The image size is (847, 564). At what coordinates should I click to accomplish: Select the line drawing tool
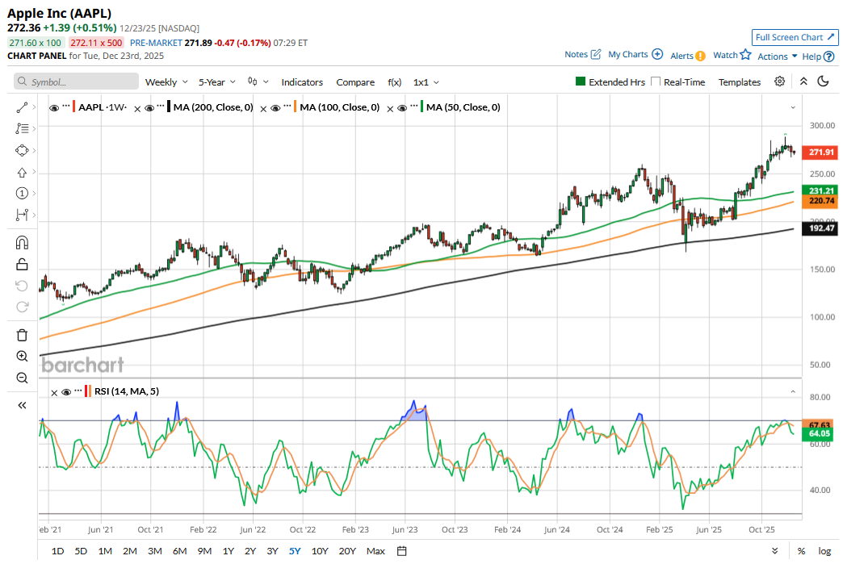(22, 107)
